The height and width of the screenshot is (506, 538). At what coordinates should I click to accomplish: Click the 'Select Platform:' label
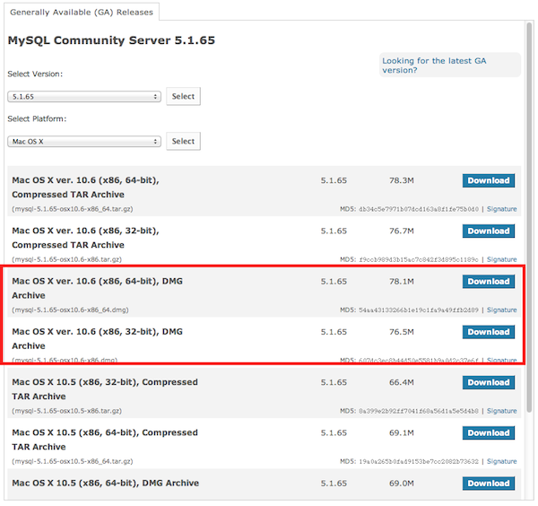point(37,119)
